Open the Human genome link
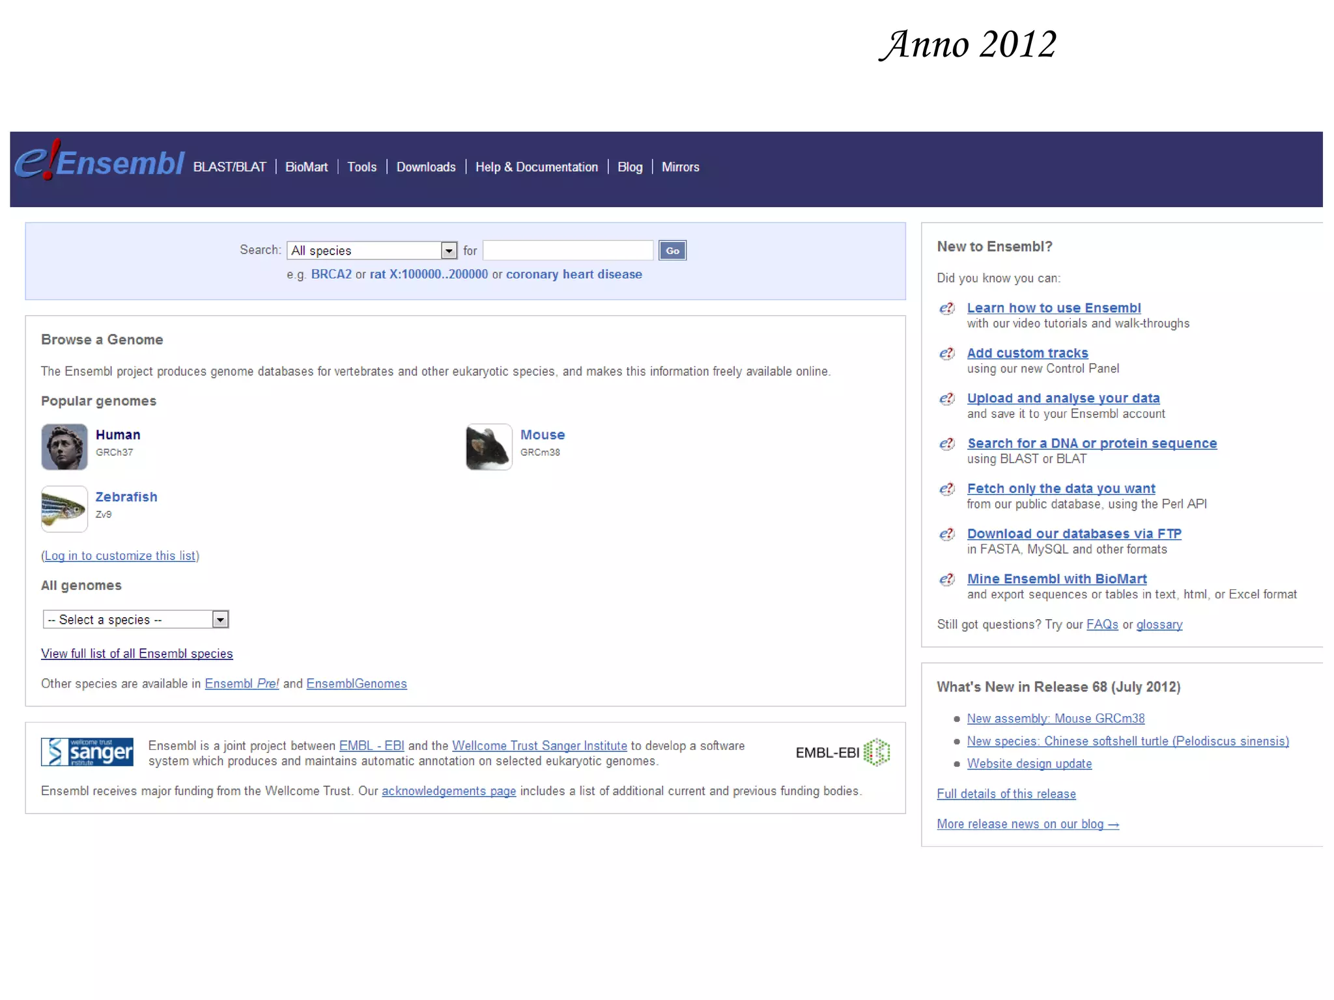This screenshot has width=1334, height=1000. [x=118, y=435]
